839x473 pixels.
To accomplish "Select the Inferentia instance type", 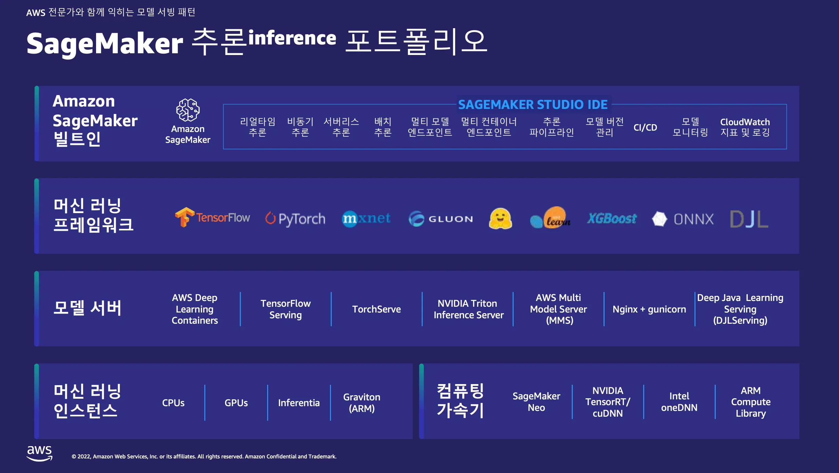I will (x=299, y=403).
